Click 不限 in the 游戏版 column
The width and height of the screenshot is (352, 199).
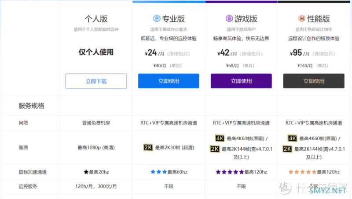pos(241,186)
